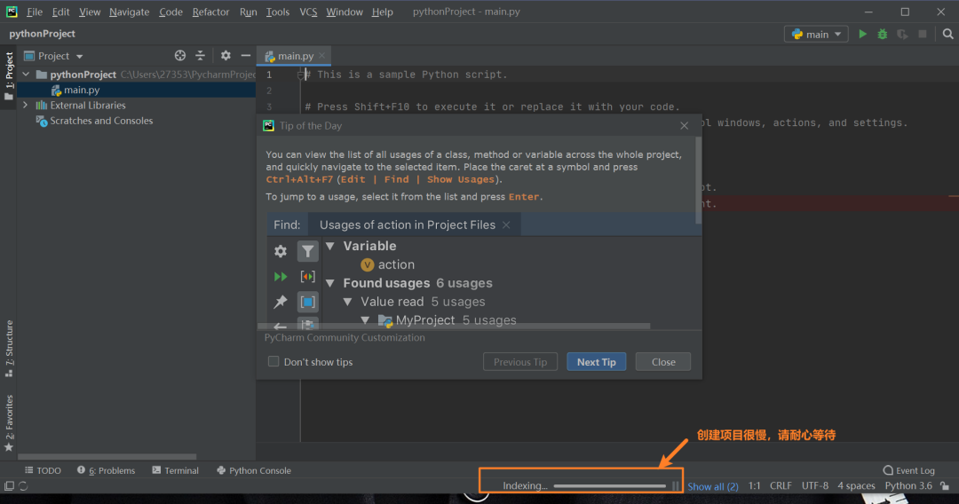Click the settings gear in Find usages preview

(x=280, y=251)
